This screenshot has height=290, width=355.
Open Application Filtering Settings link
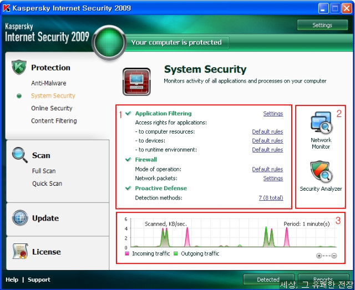[x=273, y=114]
